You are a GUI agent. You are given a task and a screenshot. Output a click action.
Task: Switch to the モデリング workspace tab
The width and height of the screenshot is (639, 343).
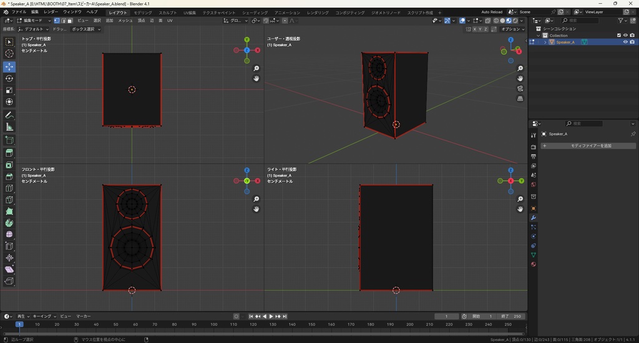143,12
